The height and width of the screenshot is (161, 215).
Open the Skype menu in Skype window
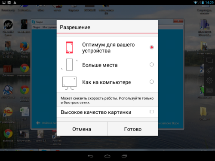37,27
